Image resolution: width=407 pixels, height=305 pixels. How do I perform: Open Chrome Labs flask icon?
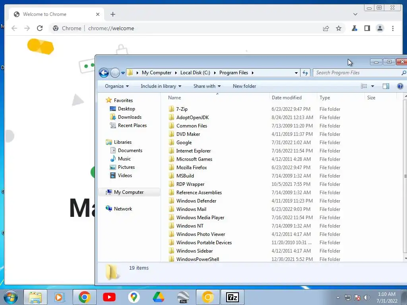pyautogui.click(x=354, y=28)
